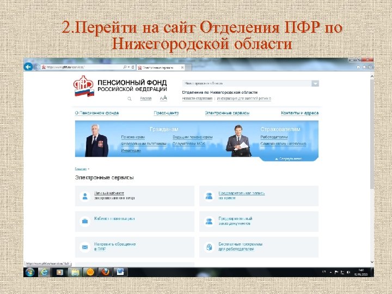Click the Internet Explorer taskbar icon
The image size is (392, 294).
[44, 272]
